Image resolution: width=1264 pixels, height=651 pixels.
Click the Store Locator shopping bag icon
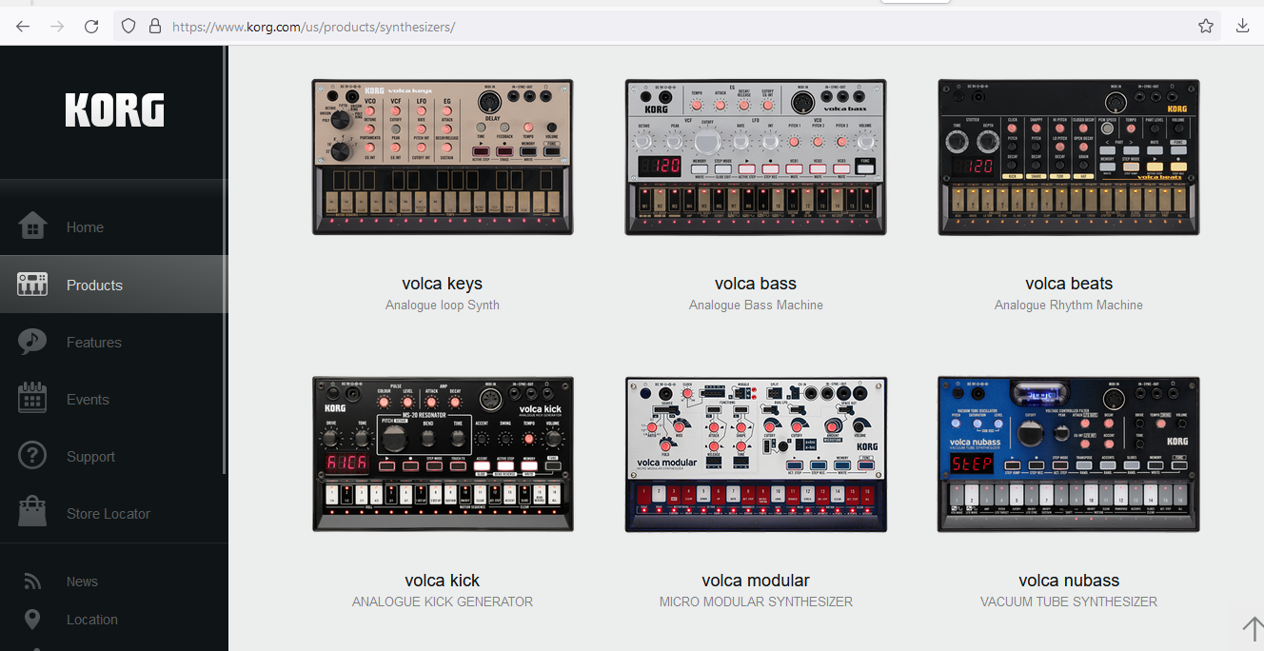pyautogui.click(x=32, y=513)
